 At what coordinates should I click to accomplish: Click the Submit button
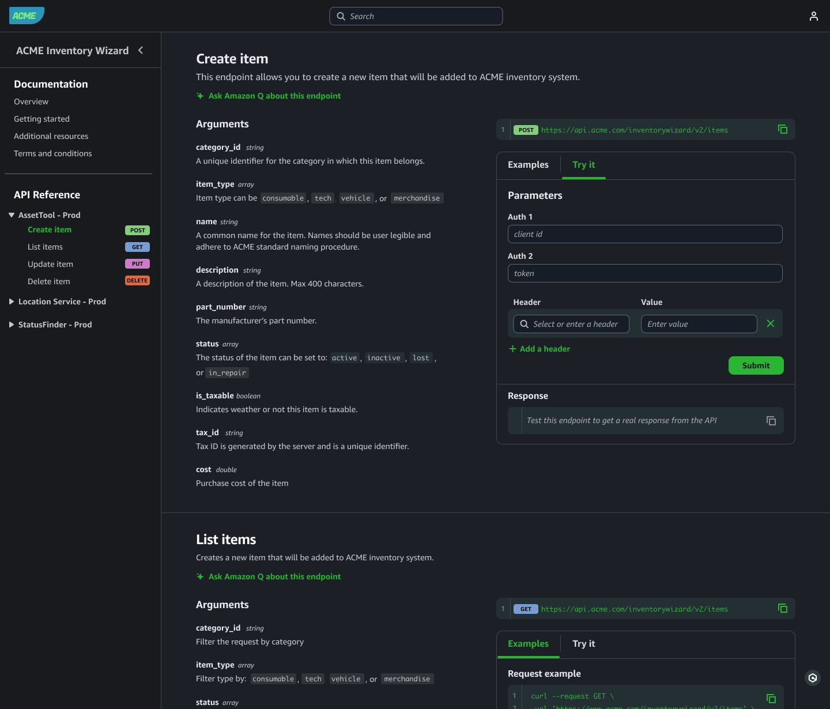click(756, 365)
